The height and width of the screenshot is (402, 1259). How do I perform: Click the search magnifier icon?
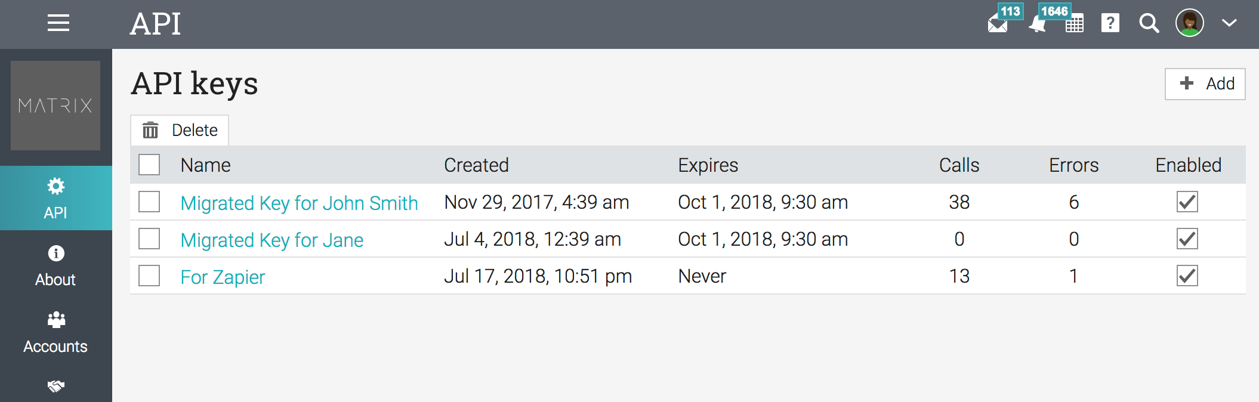pos(1149,23)
